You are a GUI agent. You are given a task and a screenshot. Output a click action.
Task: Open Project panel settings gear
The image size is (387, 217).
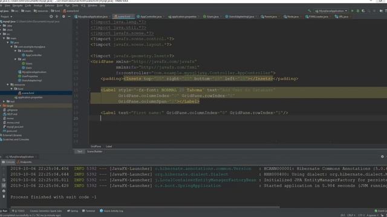pos(63,16)
